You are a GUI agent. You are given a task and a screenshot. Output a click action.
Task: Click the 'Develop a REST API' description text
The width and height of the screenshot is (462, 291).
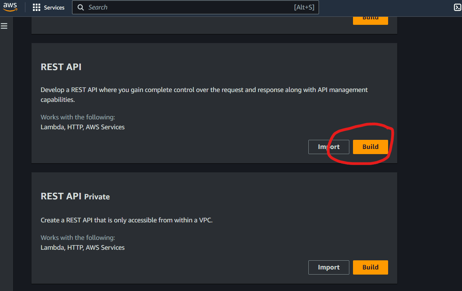[204, 95]
